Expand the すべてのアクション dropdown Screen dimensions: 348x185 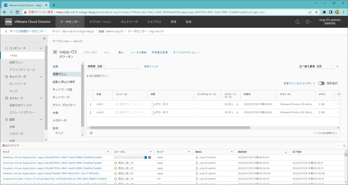coord(186,52)
